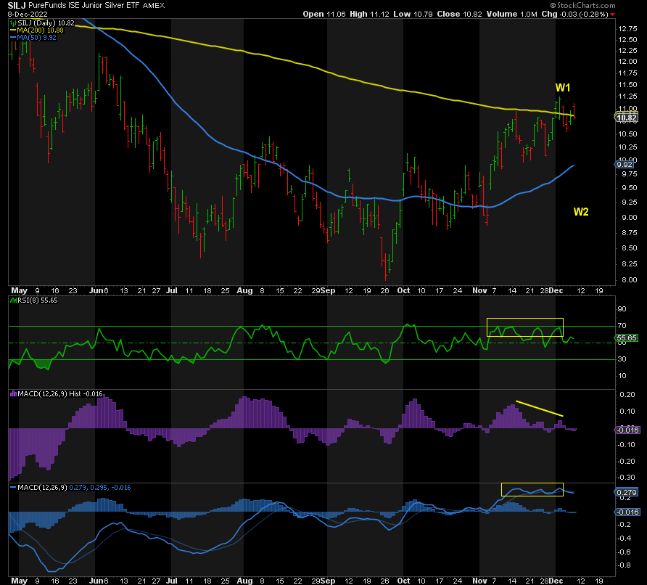
Task: Click the -0.016 value tag in the histogram panel
Action: pos(627,430)
